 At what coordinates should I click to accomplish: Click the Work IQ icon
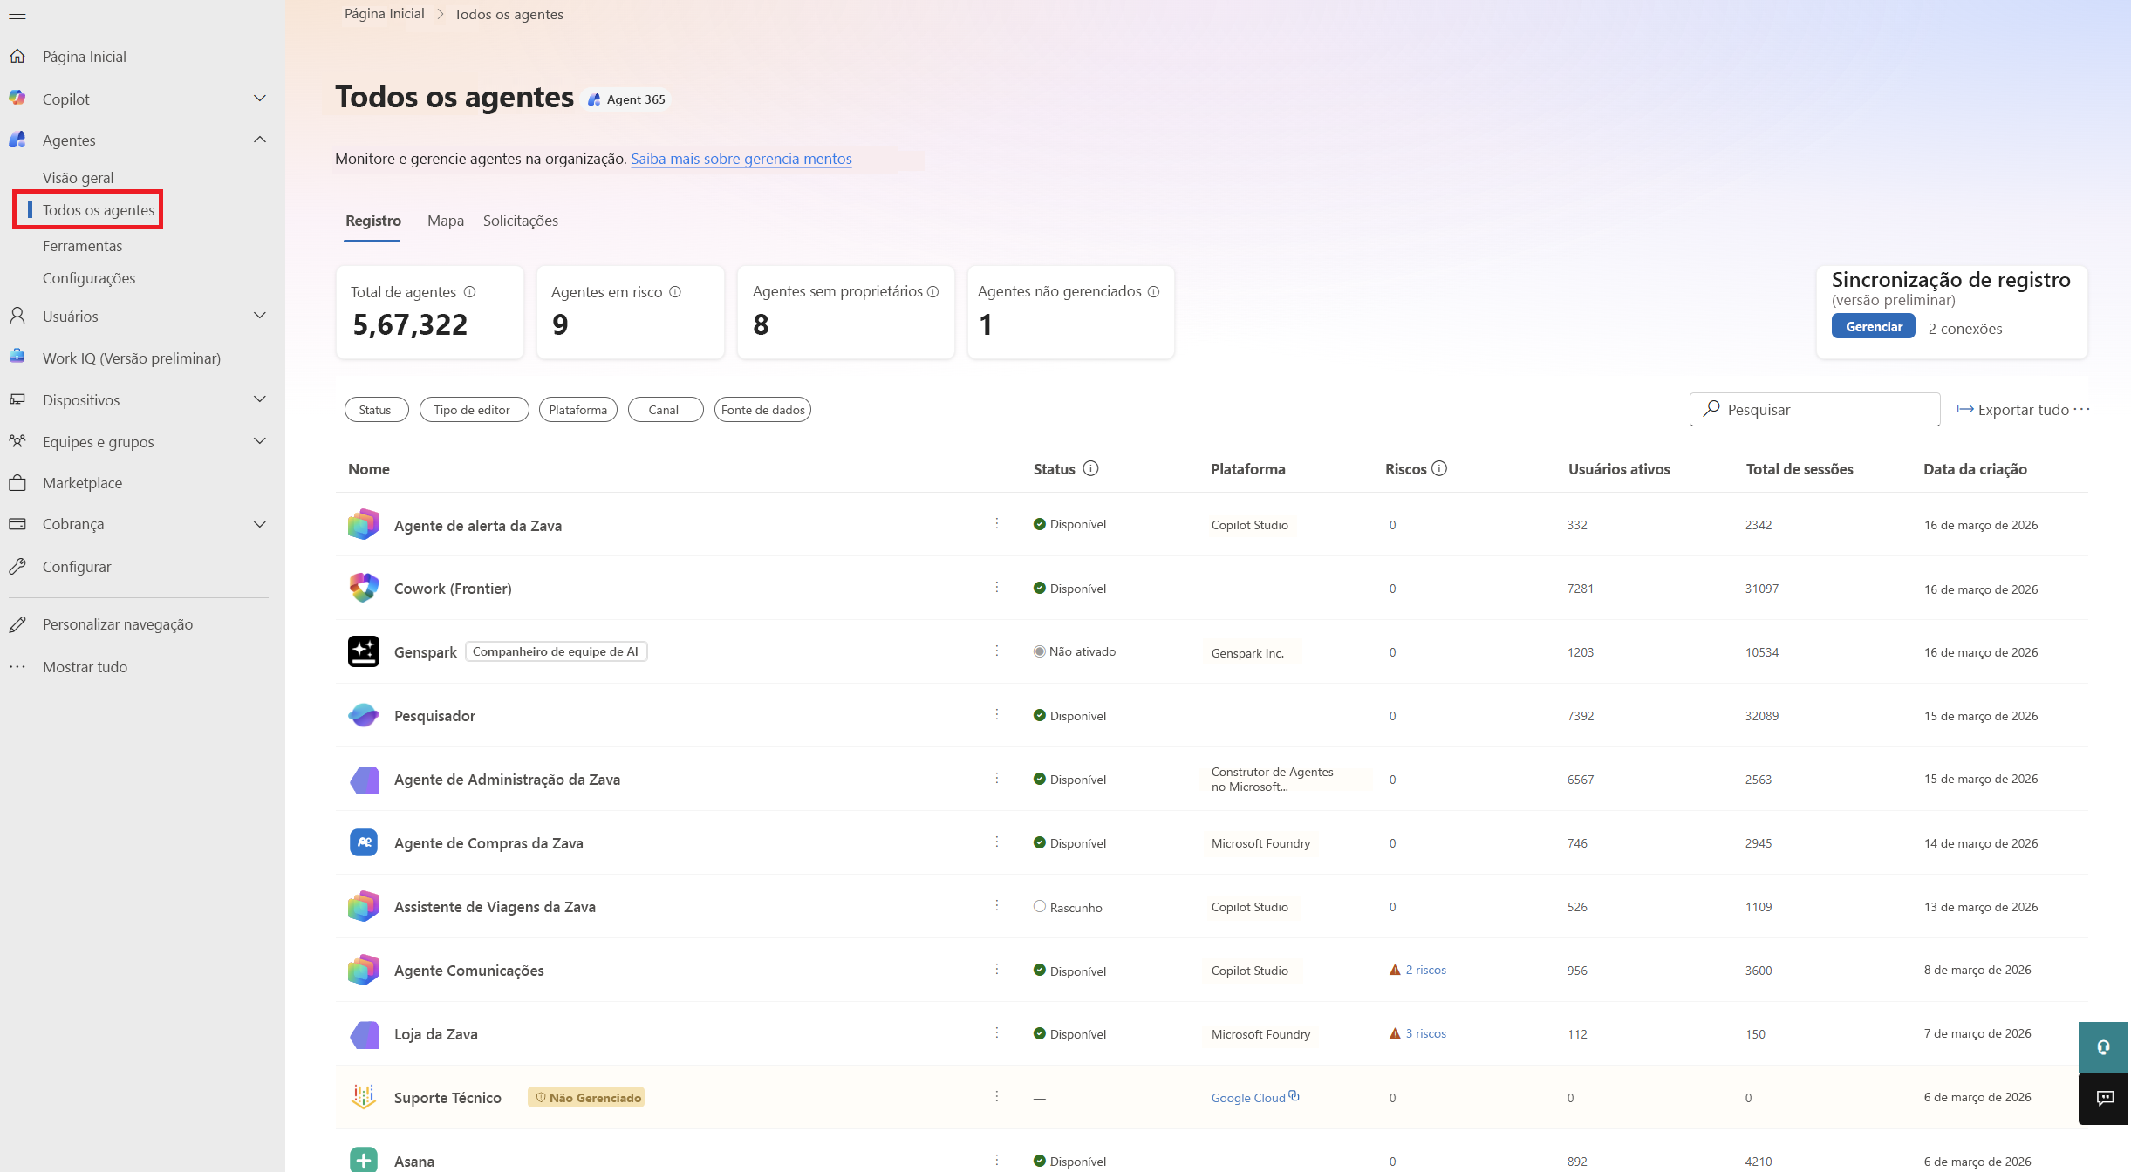(17, 358)
